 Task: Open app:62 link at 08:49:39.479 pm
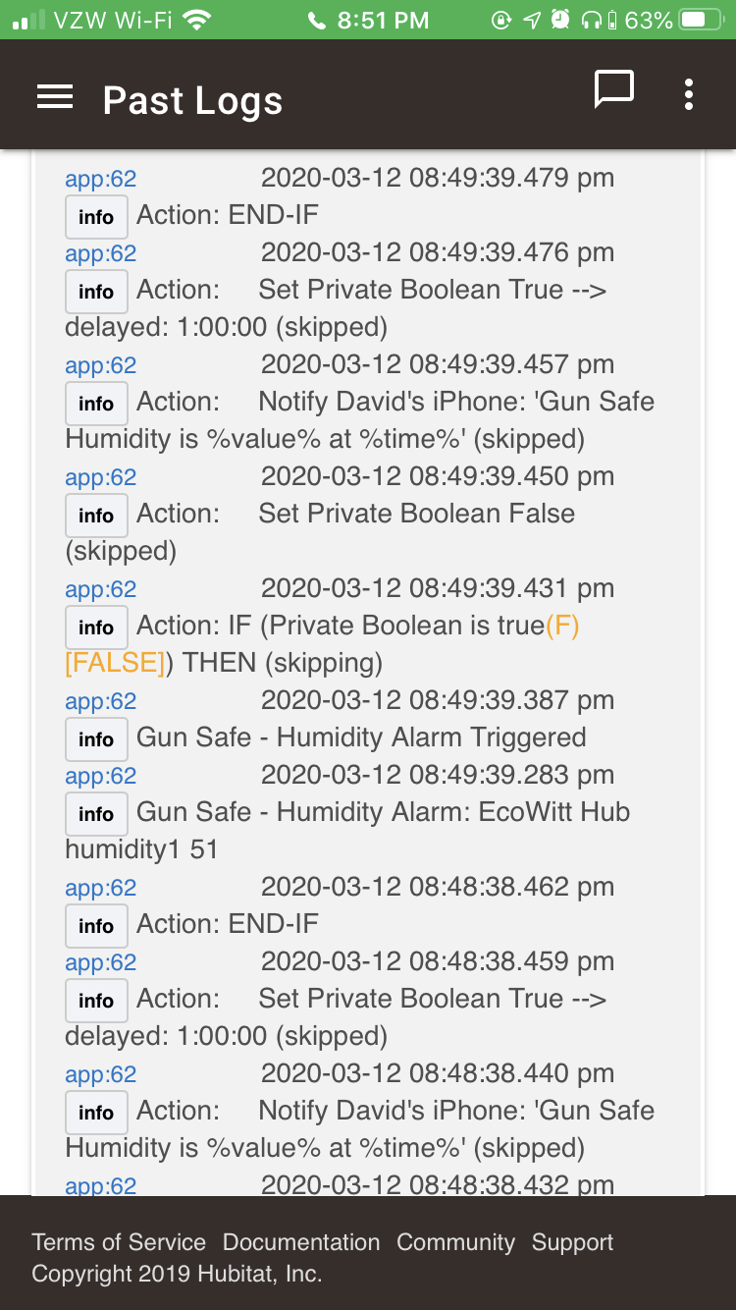coord(100,179)
